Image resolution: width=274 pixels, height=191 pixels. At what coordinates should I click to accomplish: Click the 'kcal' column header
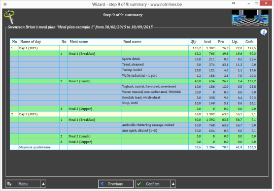pyautogui.click(x=209, y=42)
